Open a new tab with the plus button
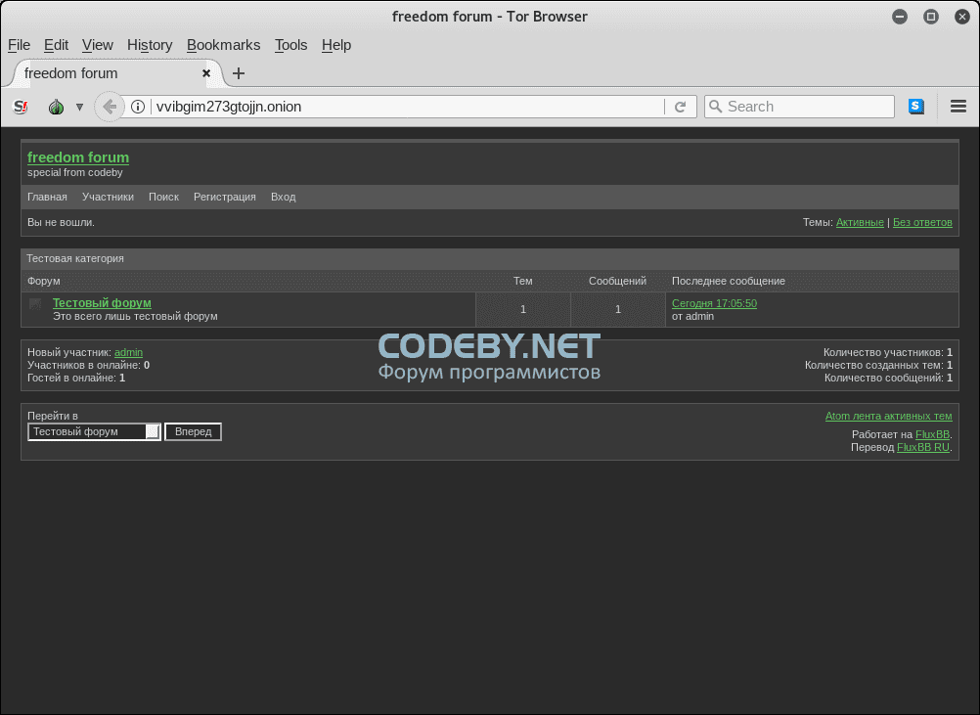Screen dimensions: 980x715 pos(238,73)
